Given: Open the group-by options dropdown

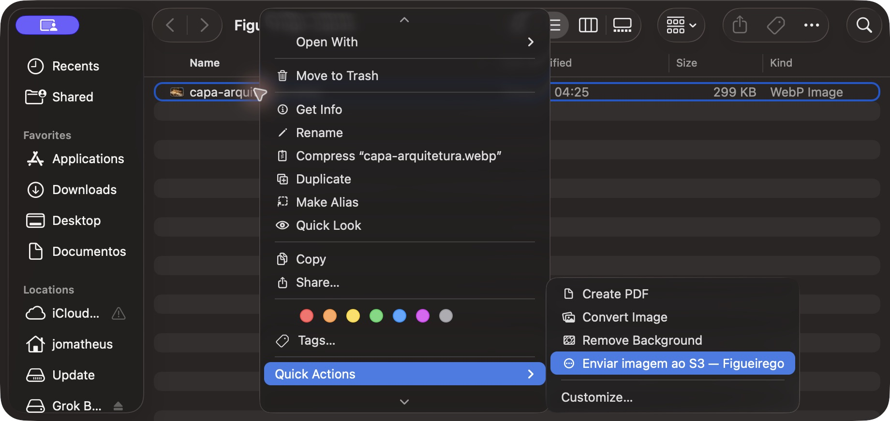Looking at the screenshot, I should 681,25.
